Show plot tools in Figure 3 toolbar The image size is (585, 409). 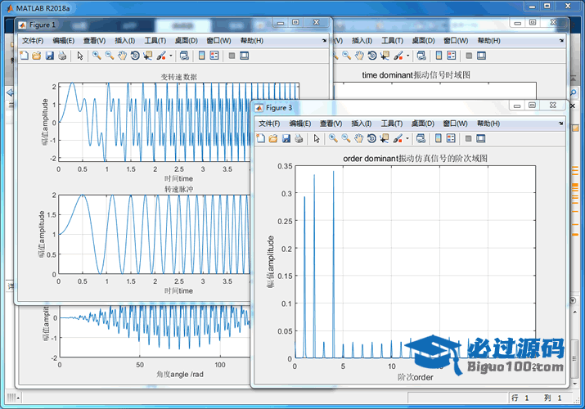(481, 139)
